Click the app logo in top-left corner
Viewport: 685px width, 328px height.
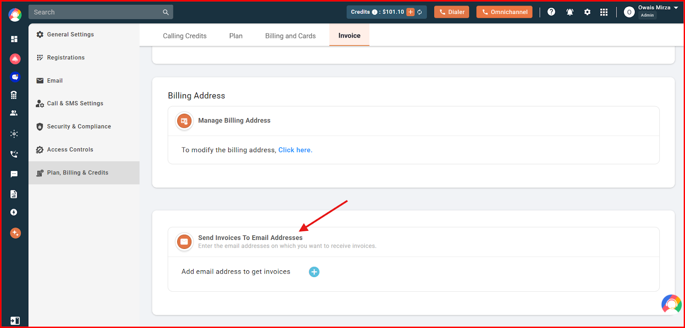(x=15, y=15)
